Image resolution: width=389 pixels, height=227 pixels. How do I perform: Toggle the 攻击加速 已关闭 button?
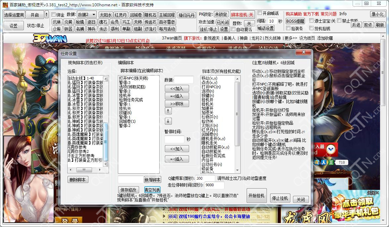coord(222,22)
